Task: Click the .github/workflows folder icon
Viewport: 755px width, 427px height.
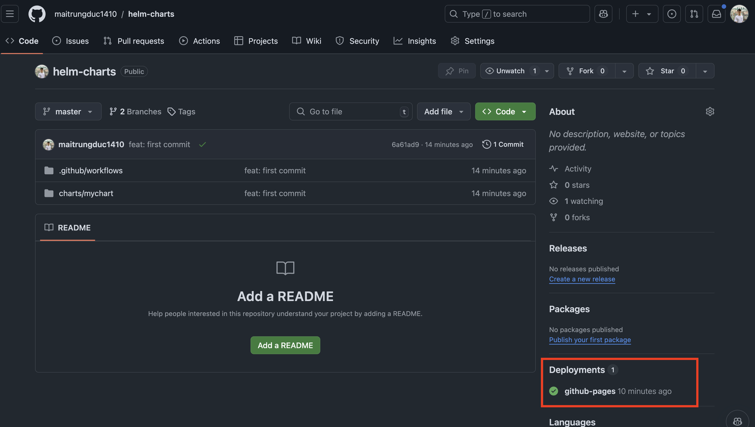Action: click(49, 171)
